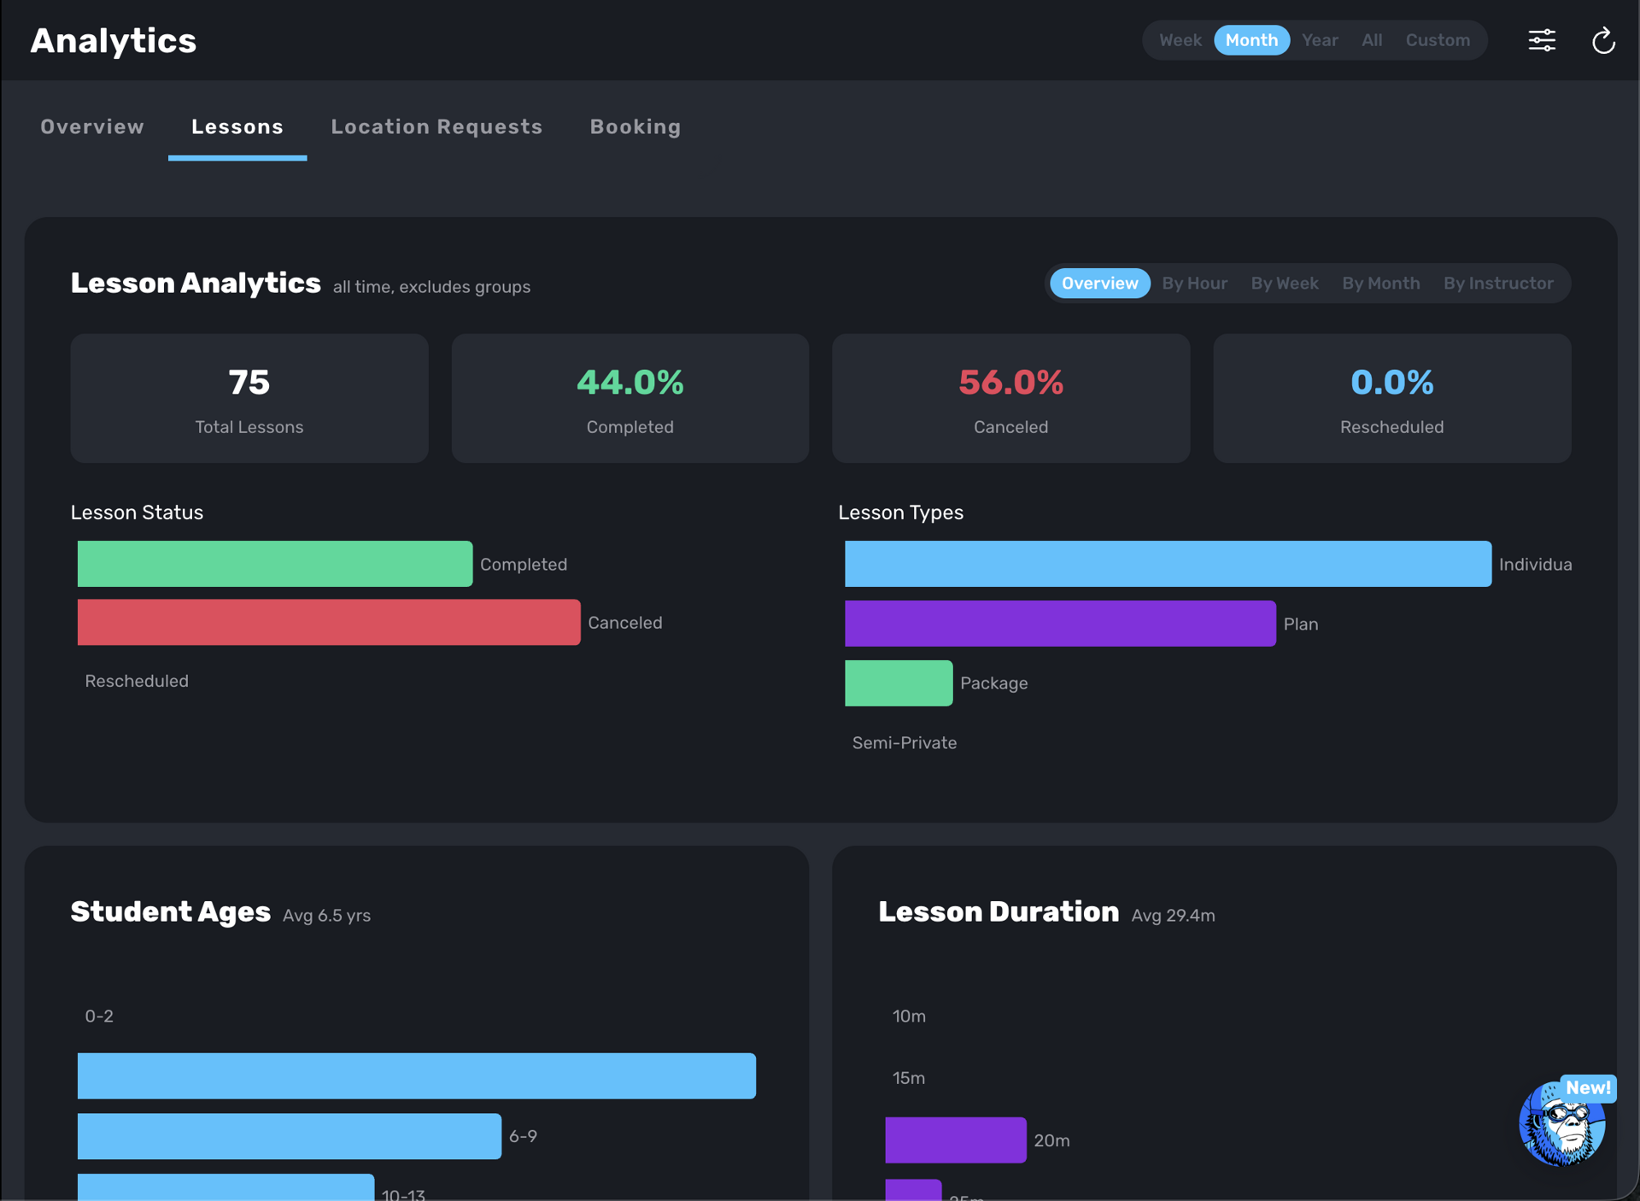Click the New! badge on mascot
Screen dimensions: 1640x1201
(x=1588, y=1087)
